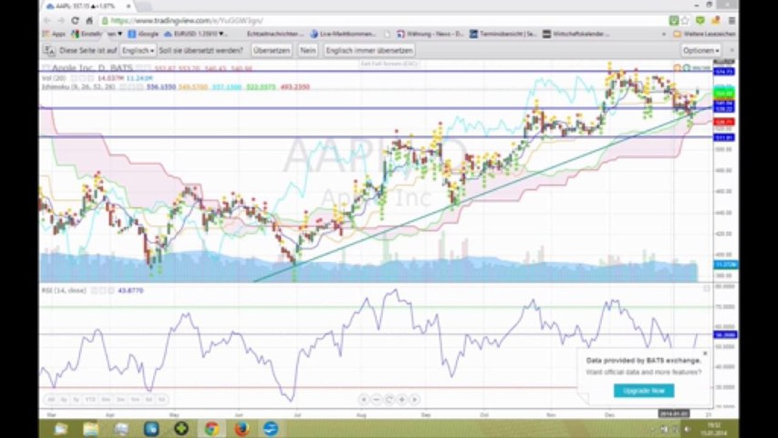Select the YTD time range button
Image resolution: width=778 pixels, height=438 pixels.
(91, 400)
